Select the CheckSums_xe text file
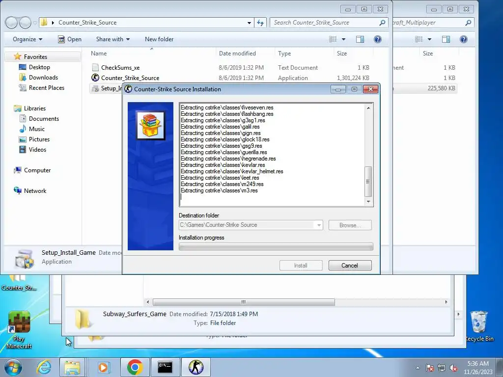 [120, 68]
